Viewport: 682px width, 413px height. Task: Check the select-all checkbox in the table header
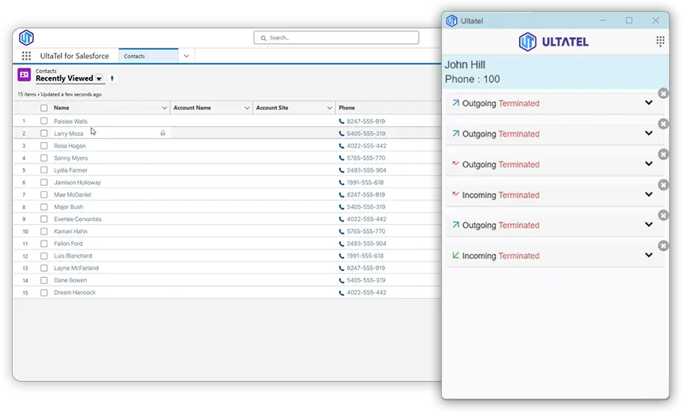44,108
